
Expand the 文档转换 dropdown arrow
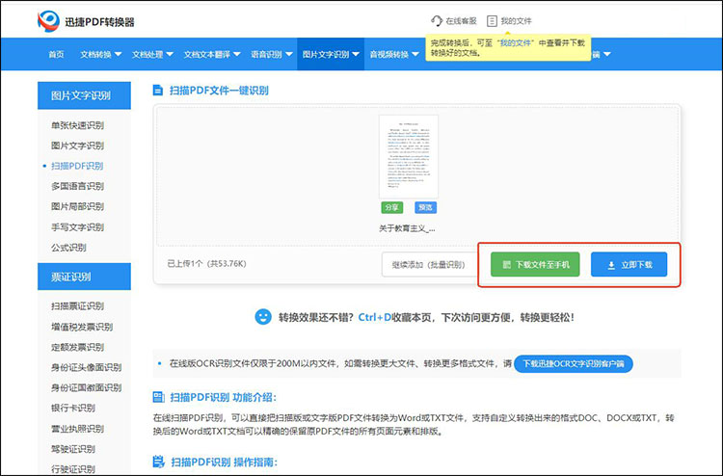[118, 54]
